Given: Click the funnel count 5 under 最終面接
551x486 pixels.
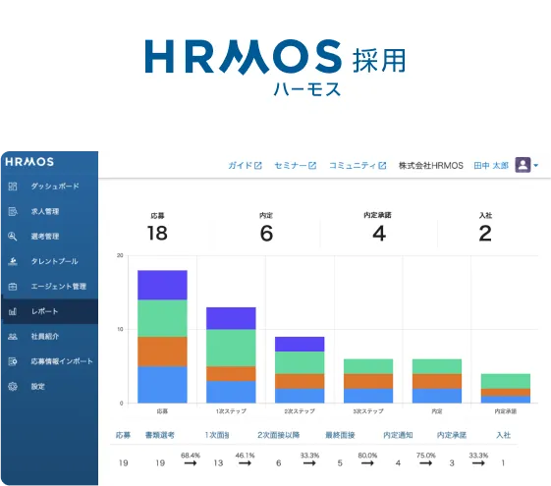Looking at the screenshot, I should 340,463.
